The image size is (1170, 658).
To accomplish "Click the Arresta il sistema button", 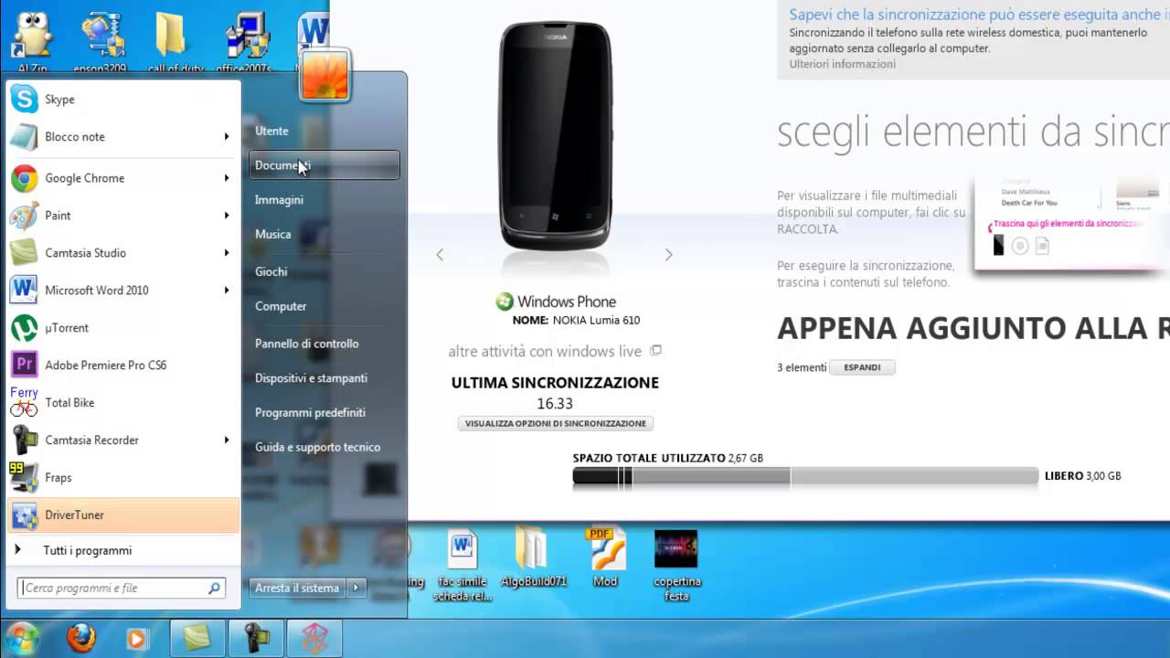I will pyautogui.click(x=298, y=588).
